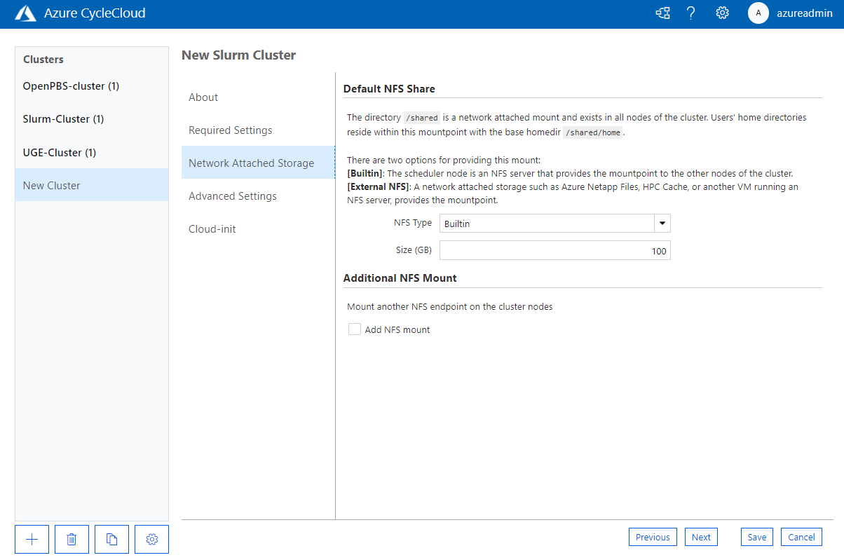Switch to Advanced Settings section
This screenshot has width=844, height=560.
[x=232, y=196]
